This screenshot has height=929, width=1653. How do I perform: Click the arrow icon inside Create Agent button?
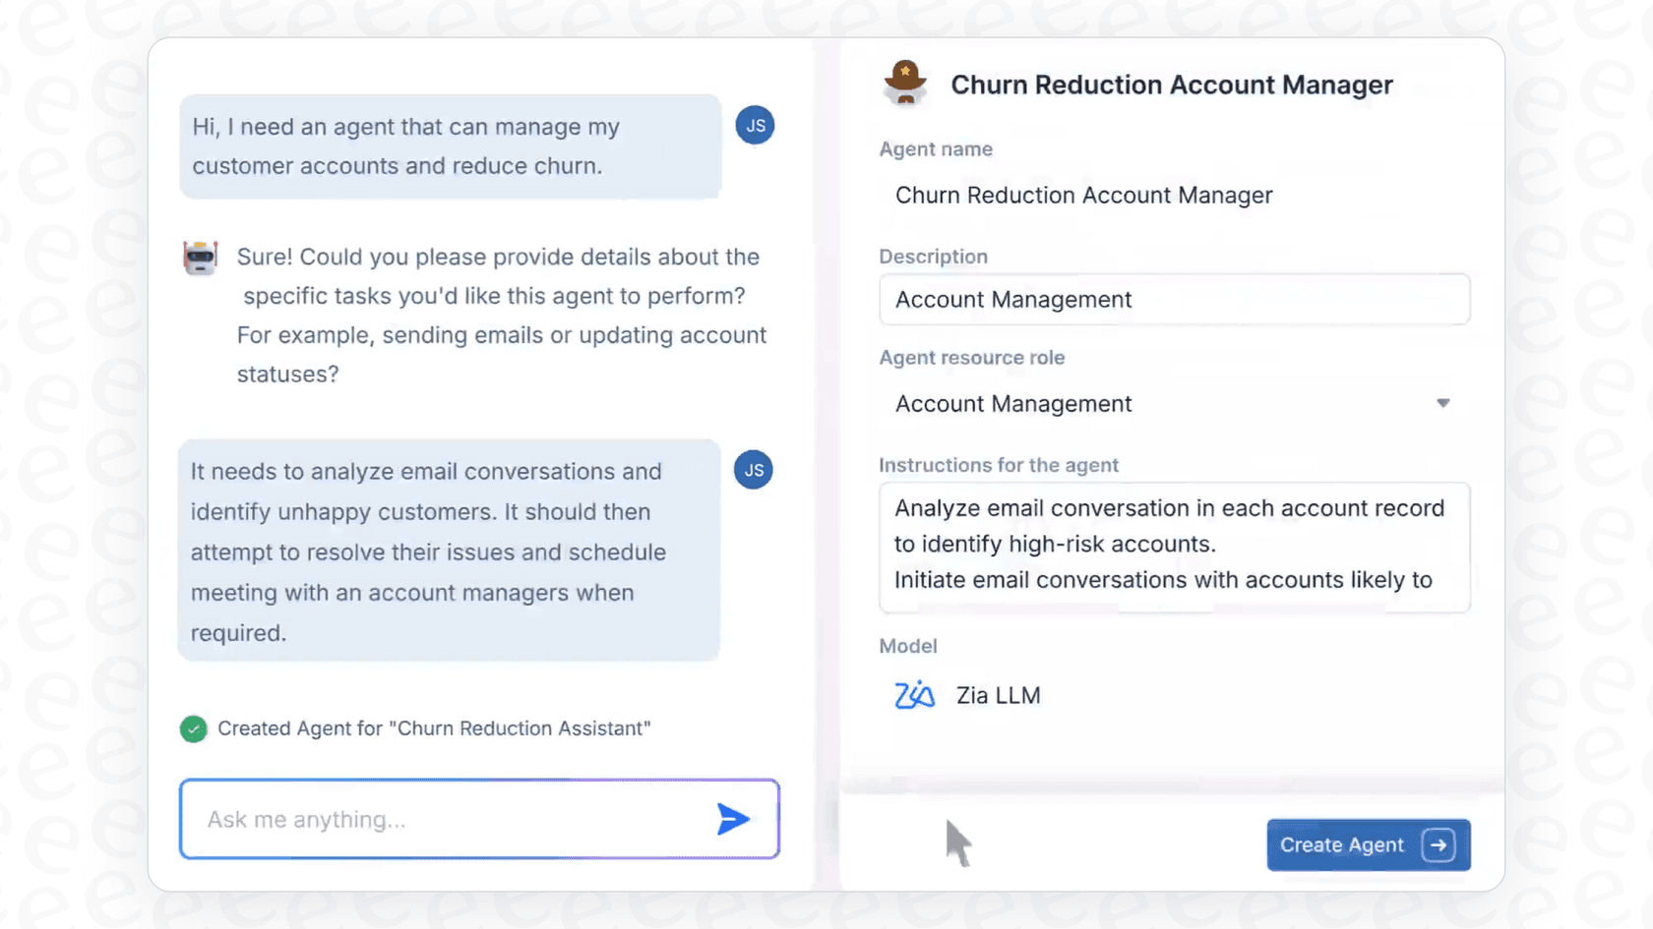1439,844
